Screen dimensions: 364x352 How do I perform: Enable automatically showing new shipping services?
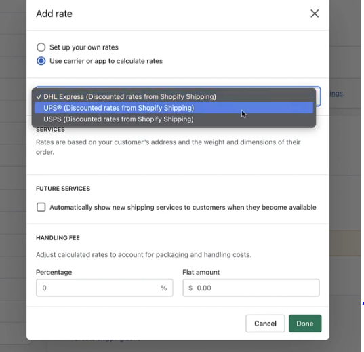41,207
